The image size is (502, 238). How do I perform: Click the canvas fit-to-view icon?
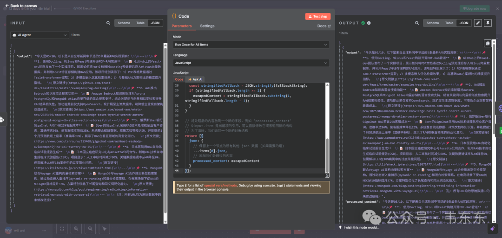pos(62,228)
